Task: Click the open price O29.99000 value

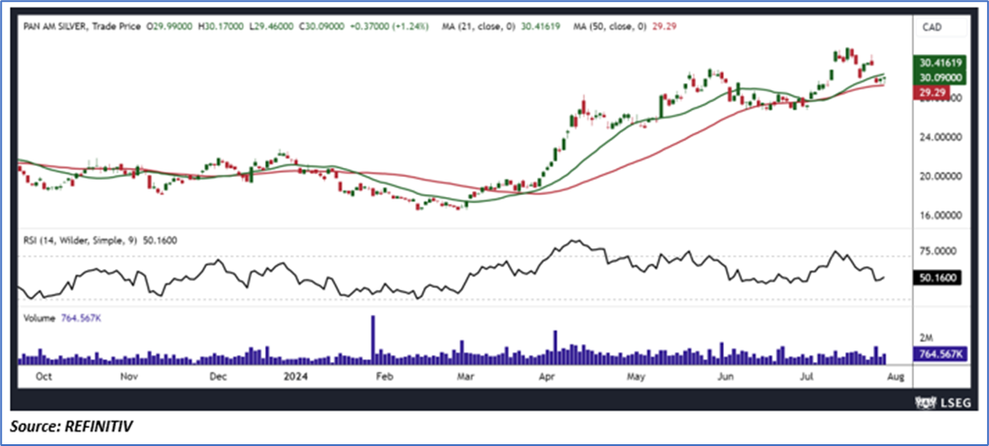Action: 168,27
